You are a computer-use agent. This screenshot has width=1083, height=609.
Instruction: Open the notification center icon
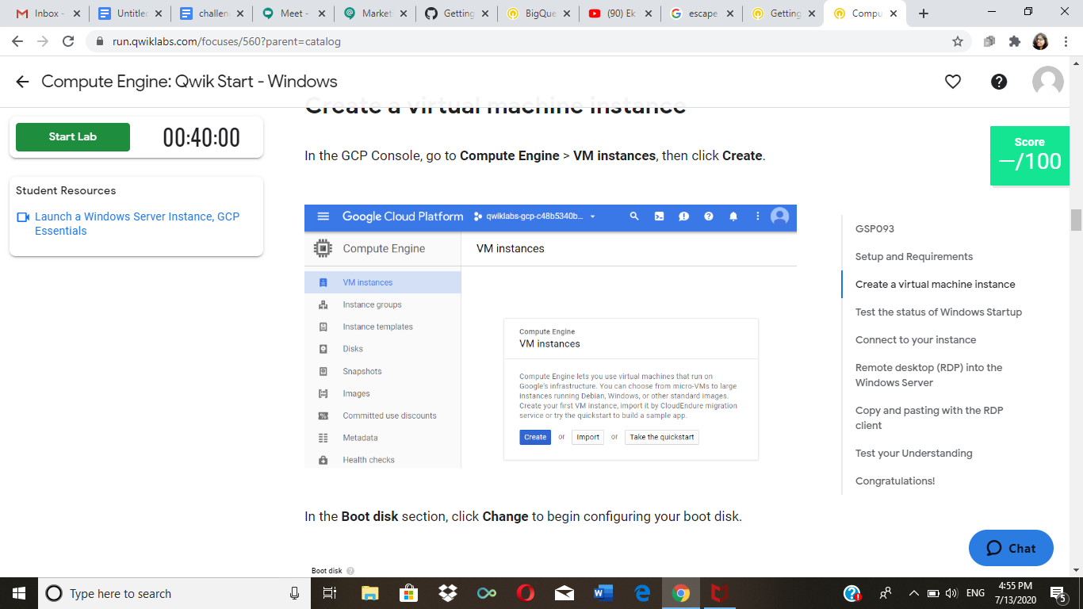click(1058, 593)
